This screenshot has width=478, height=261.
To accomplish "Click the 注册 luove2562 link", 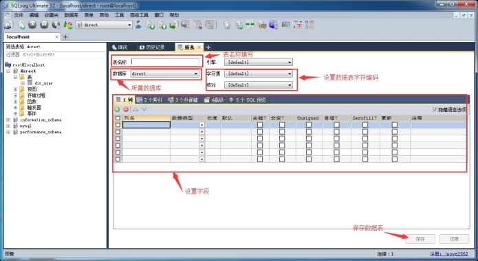I will pos(448,253).
